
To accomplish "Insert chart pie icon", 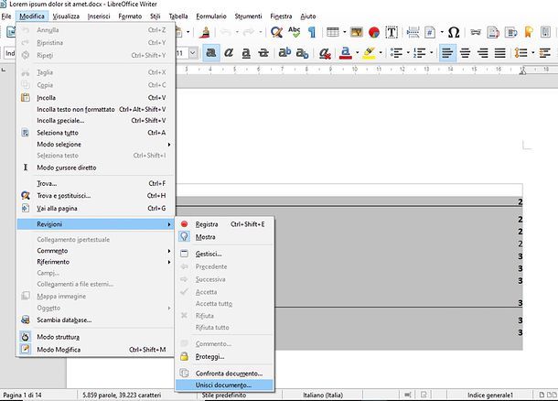I will click(374, 32).
